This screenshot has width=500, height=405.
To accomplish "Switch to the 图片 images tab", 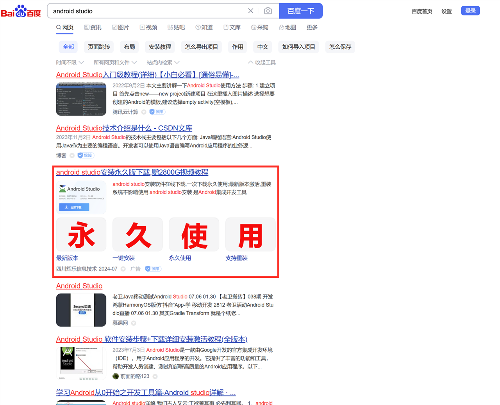I will tap(120, 27).
